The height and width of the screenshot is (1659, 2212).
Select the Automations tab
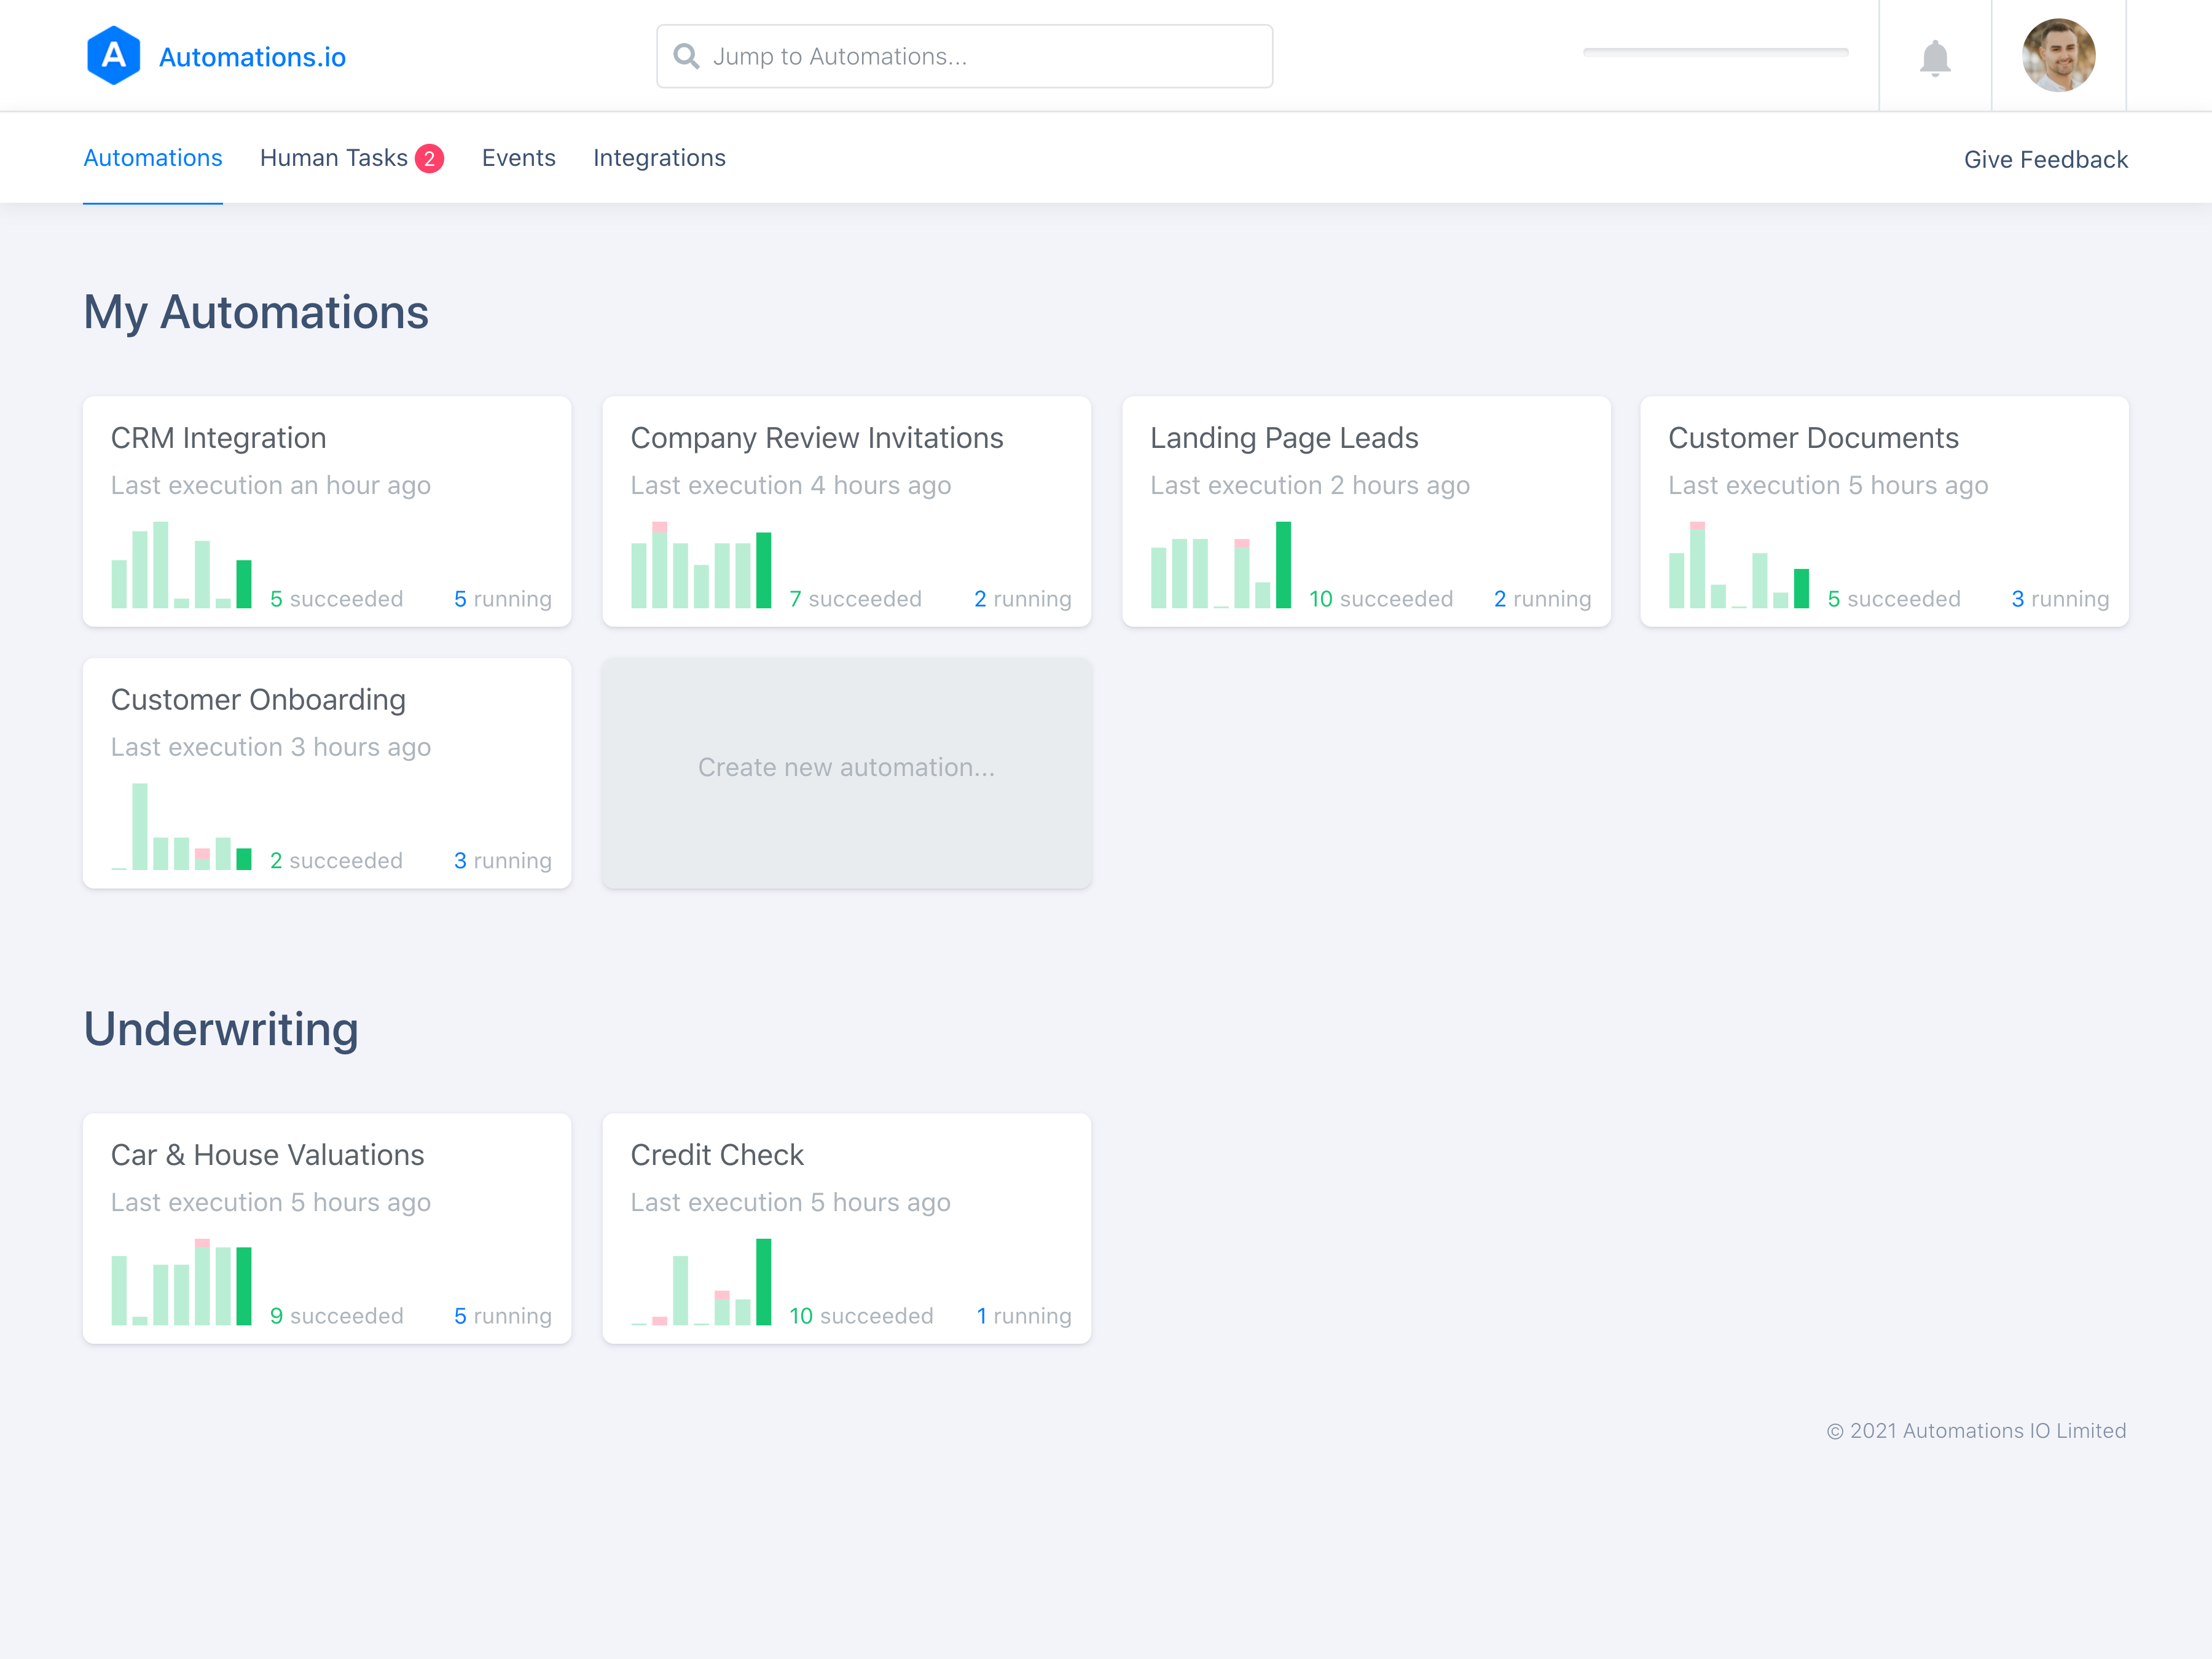click(153, 158)
